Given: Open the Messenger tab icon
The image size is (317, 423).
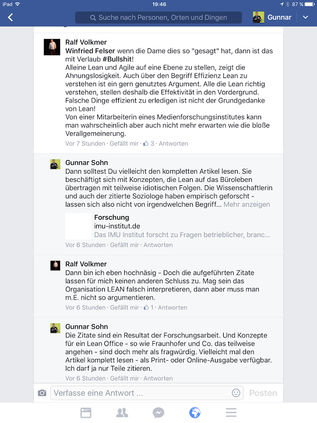Looking at the screenshot, I should [158, 413].
